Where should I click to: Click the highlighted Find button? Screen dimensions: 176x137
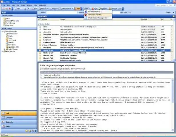pyautogui.click(x=77, y=9)
